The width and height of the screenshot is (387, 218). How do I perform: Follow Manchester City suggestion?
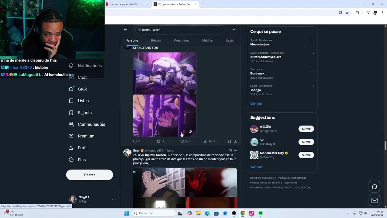coord(306,155)
